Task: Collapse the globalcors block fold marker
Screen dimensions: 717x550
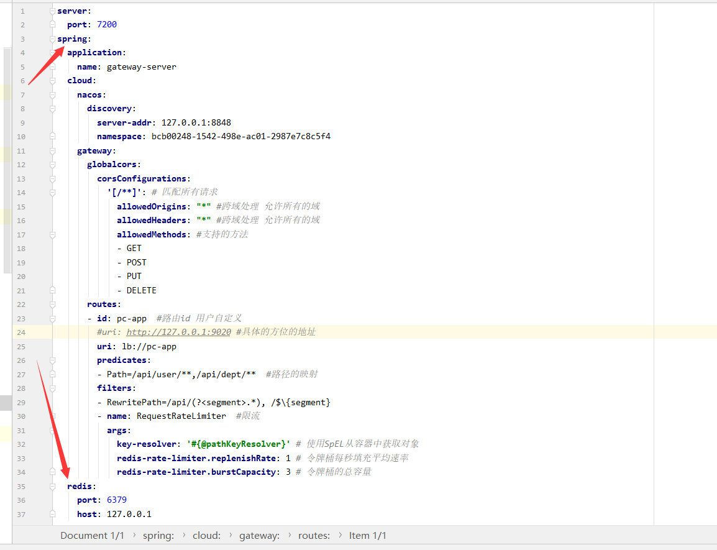Action: tap(53, 164)
